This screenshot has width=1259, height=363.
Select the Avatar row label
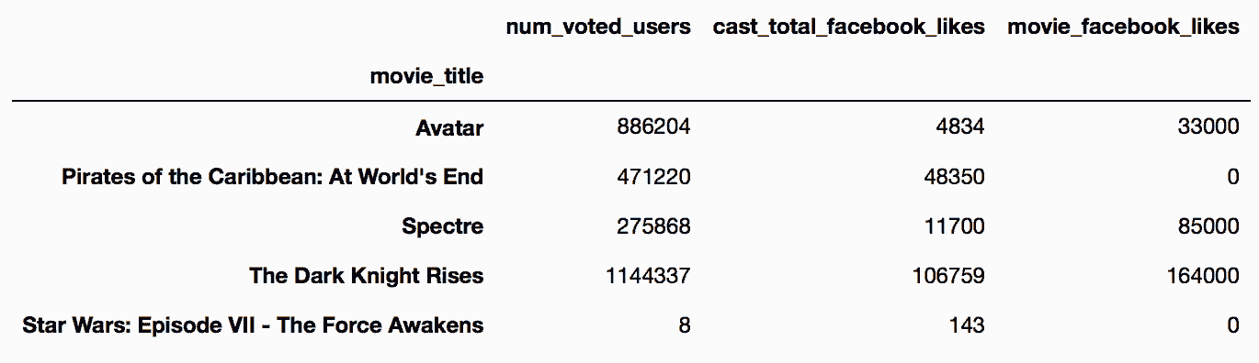point(449,127)
